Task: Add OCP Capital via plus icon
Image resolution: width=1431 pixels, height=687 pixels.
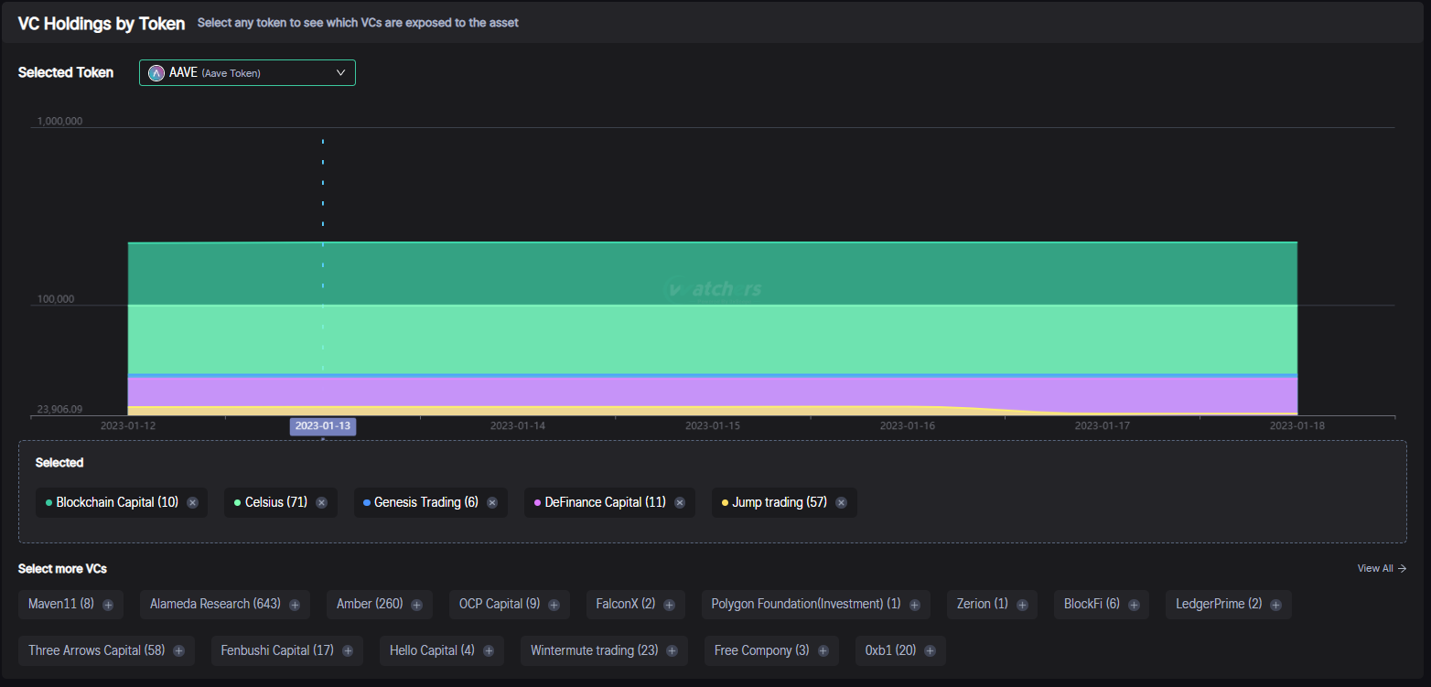Action: (554, 605)
